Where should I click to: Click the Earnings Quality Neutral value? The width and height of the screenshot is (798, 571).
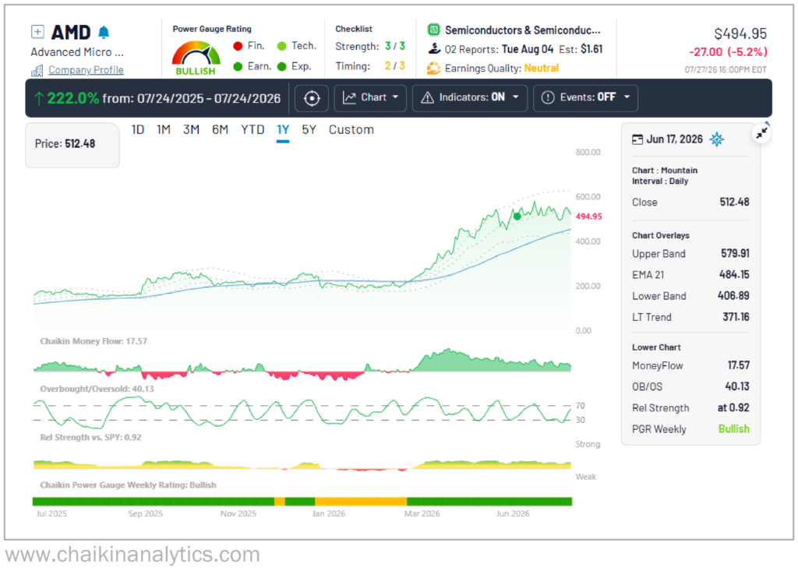click(x=541, y=69)
